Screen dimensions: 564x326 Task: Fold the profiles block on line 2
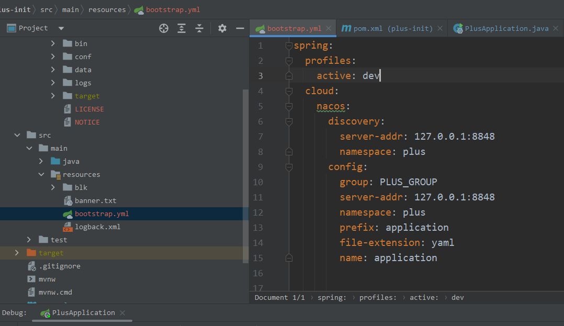[289, 61]
